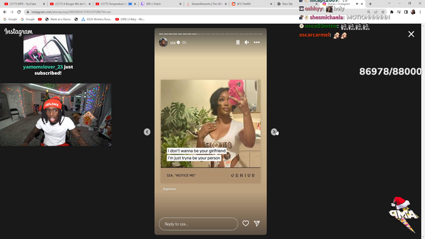
Task: Open the Extensions puzzle icon
Action: (x=392, y=12)
